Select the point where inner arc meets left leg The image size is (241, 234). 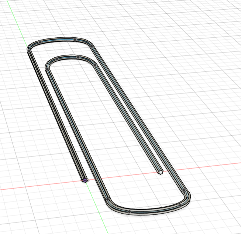pyautogui.click(x=47, y=69)
